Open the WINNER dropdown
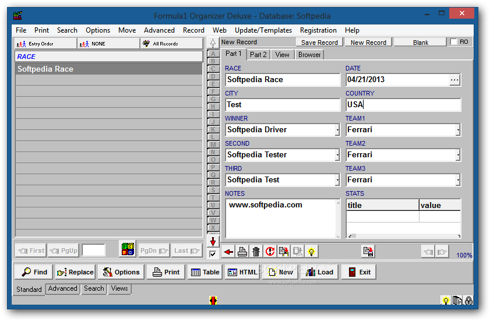This screenshot has width=490, height=321. [x=337, y=130]
